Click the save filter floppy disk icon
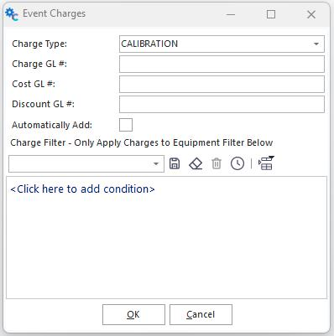 pos(175,163)
